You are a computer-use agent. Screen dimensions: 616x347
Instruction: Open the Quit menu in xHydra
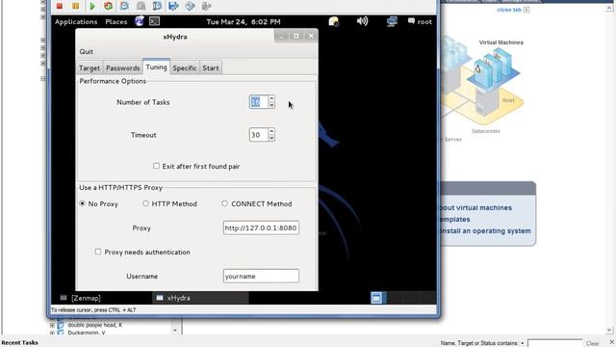point(86,51)
